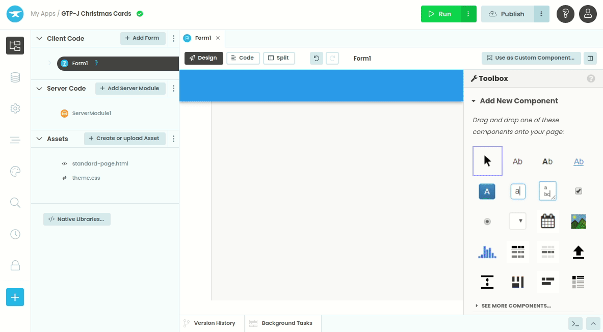Click Add Form button
Image resolution: width=603 pixels, height=332 pixels.
(143, 38)
